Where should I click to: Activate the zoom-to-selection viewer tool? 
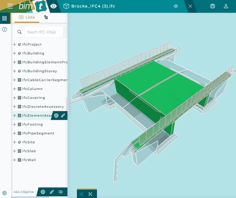90,194
